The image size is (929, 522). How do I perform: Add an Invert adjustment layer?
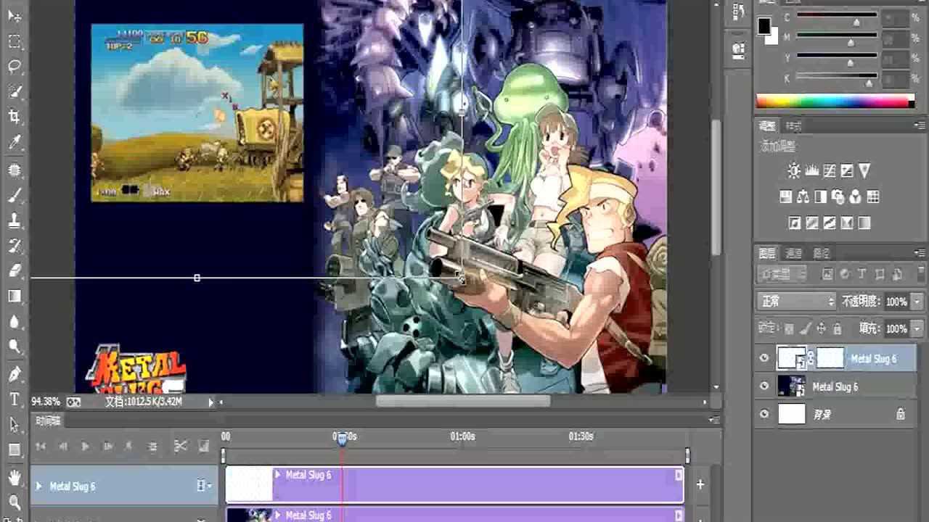tap(795, 223)
